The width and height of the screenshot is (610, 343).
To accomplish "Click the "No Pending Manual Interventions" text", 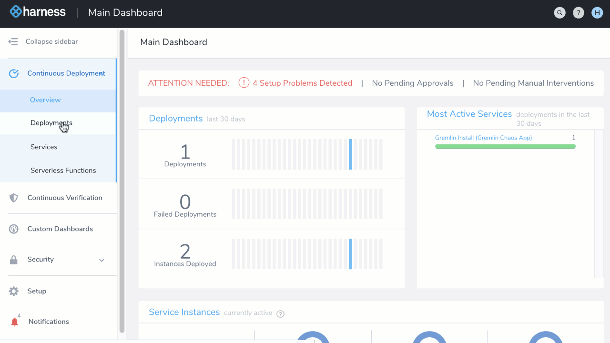I will click(533, 83).
